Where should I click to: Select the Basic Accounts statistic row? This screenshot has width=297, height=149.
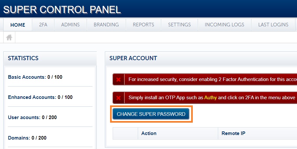35,77
